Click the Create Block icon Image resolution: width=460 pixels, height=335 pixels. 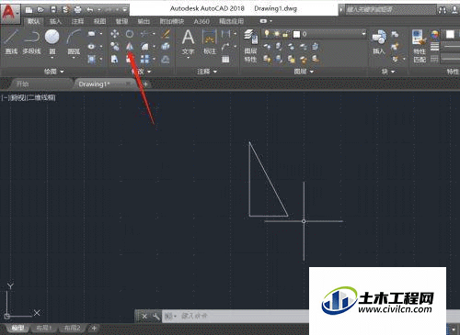pos(395,34)
